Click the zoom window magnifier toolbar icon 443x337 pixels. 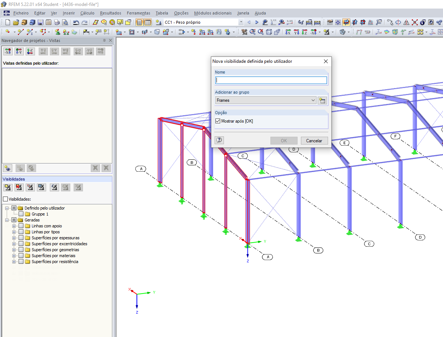(253, 32)
